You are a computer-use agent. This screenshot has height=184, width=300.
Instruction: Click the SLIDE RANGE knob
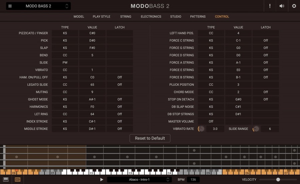click(x=256, y=129)
